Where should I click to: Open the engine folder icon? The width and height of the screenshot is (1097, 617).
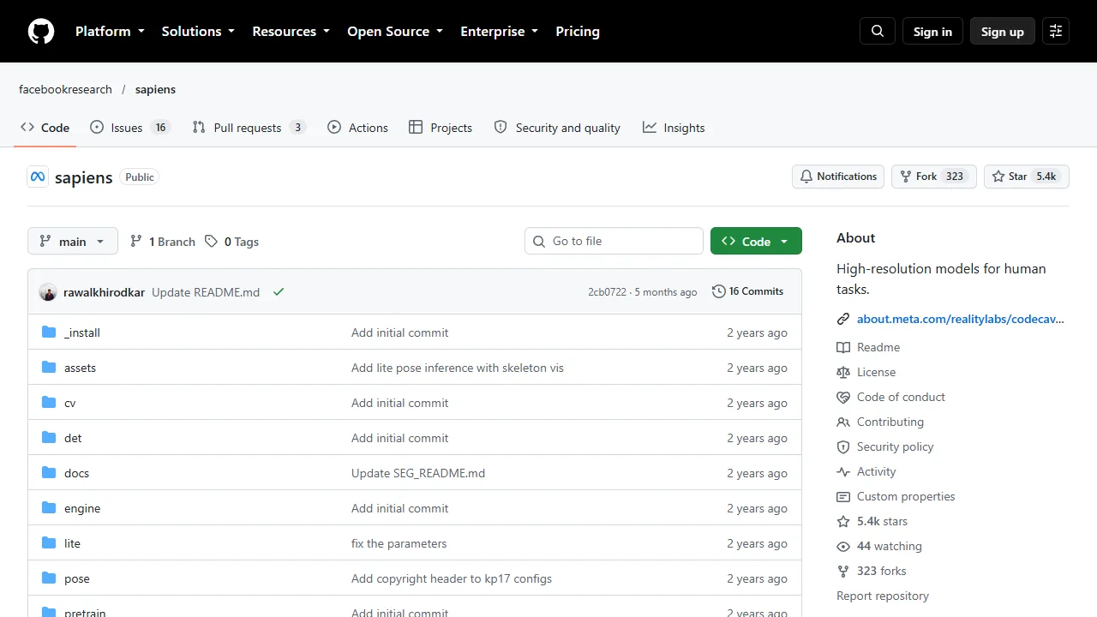49,508
